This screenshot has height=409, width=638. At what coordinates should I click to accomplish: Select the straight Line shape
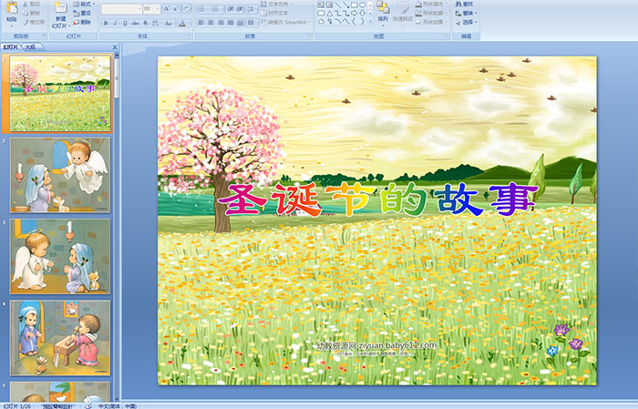338,5
